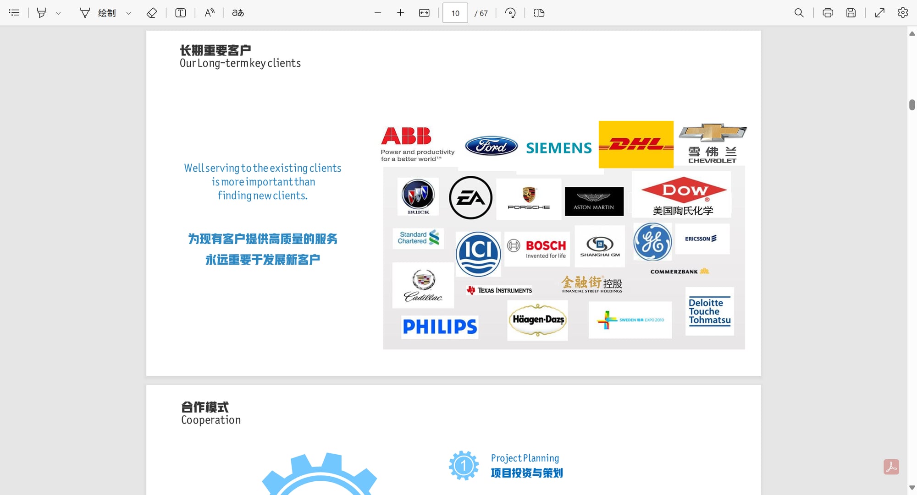Click the numbered 1 gear badge
917x495 pixels.
pyautogui.click(x=464, y=466)
